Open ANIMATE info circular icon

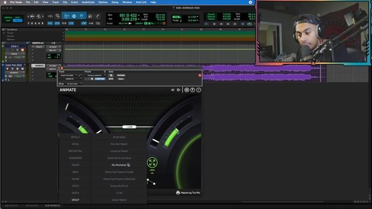pyautogui.click(x=199, y=90)
